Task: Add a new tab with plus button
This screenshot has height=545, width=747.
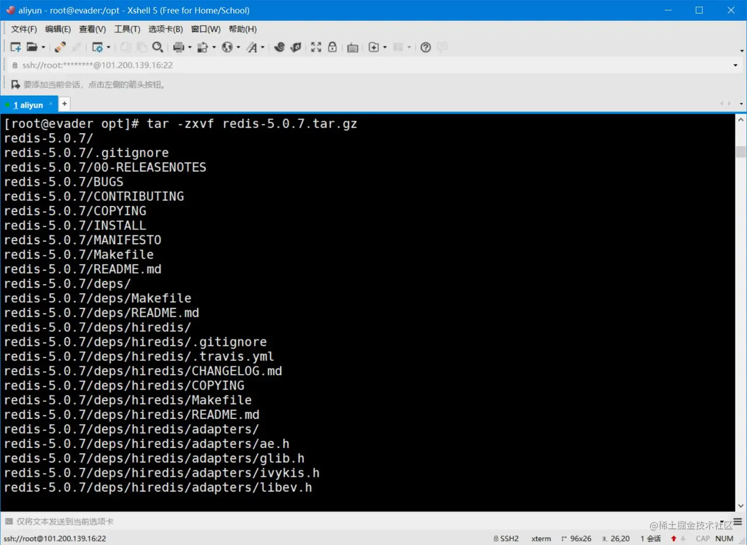Action: coord(64,104)
